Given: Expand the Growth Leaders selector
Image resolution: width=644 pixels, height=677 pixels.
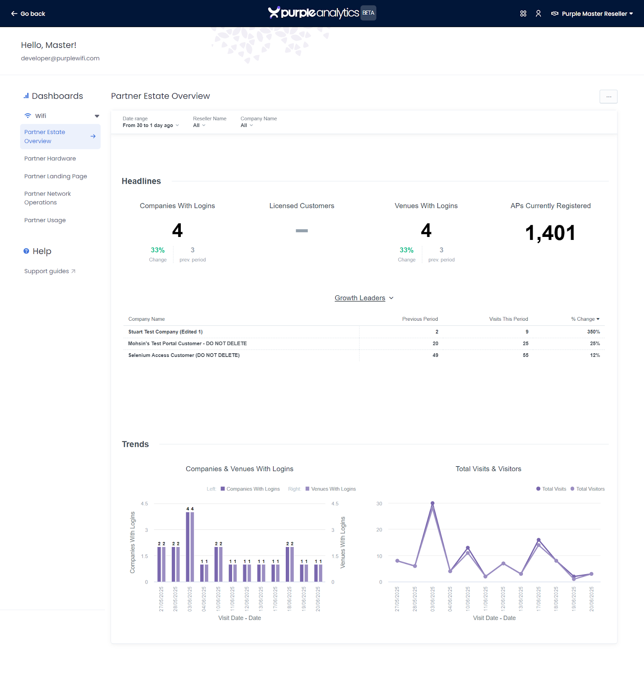Looking at the screenshot, I should (x=364, y=298).
